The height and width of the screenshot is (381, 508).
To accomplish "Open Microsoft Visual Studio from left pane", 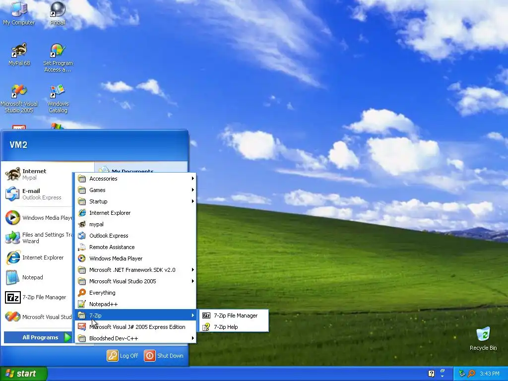I will 38,317.
